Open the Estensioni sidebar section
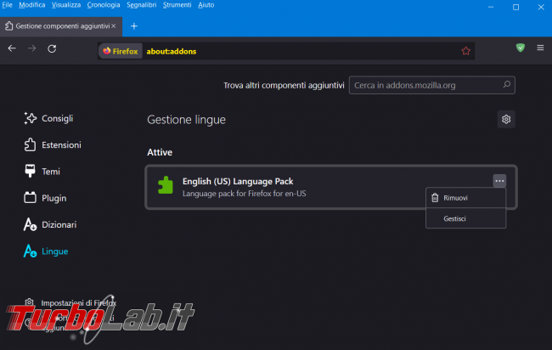This screenshot has height=350, width=552. [53, 145]
